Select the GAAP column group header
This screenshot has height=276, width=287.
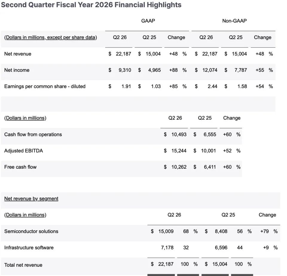coord(148,21)
